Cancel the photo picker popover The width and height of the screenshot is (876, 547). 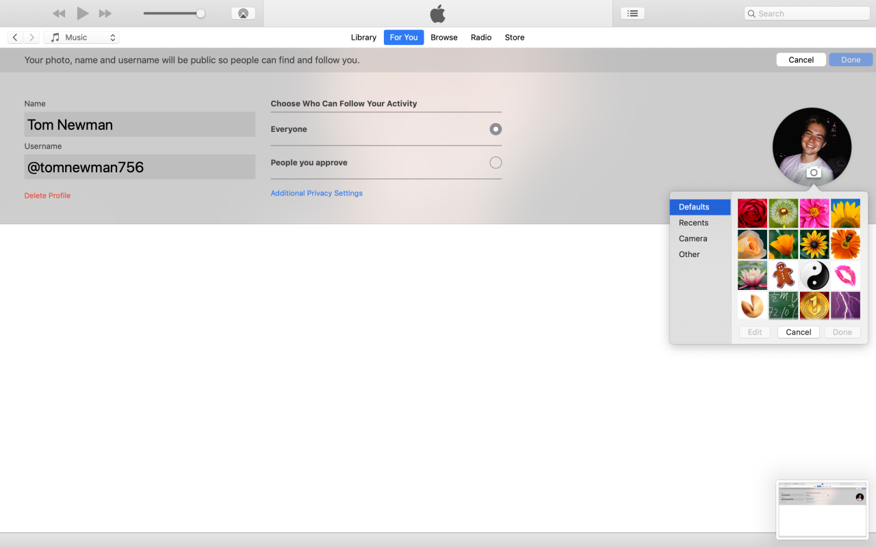(798, 332)
